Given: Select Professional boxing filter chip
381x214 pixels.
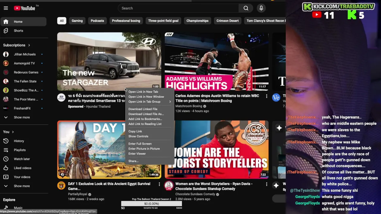Looking at the screenshot, I should click(x=126, y=21).
